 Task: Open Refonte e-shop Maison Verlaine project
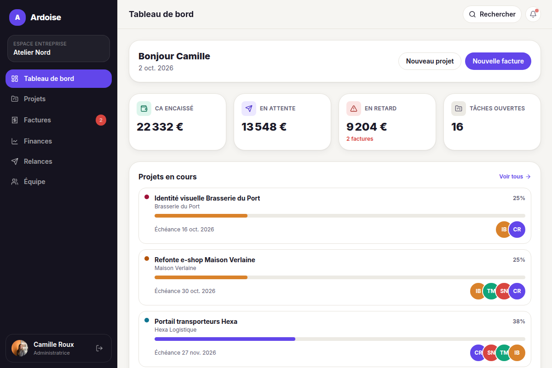[335, 277]
